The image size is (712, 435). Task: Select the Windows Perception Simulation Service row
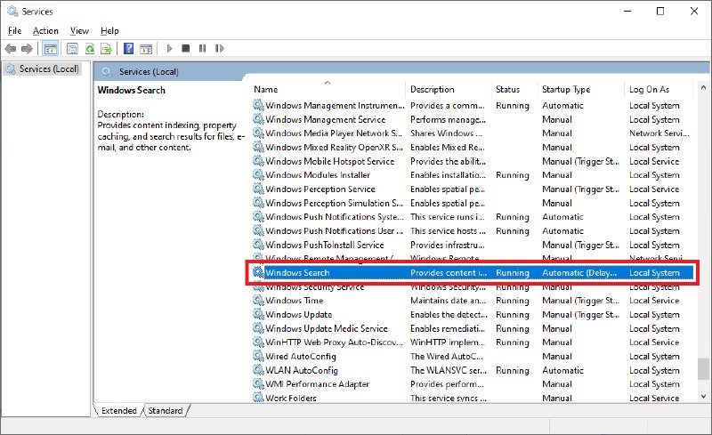click(x=473, y=203)
